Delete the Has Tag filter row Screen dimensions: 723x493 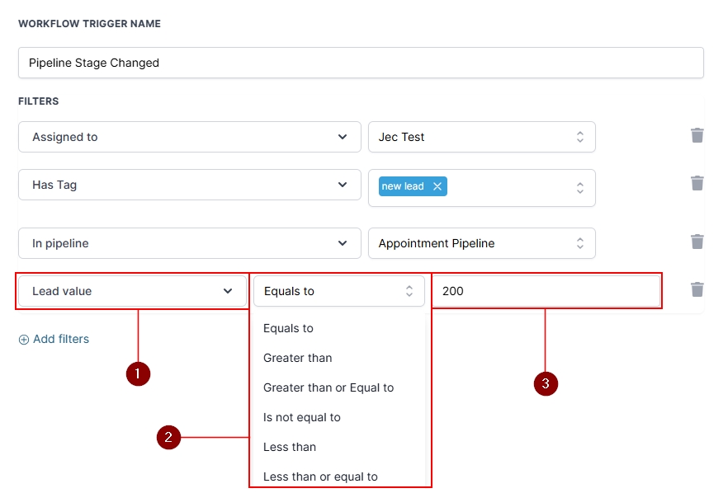(x=697, y=183)
